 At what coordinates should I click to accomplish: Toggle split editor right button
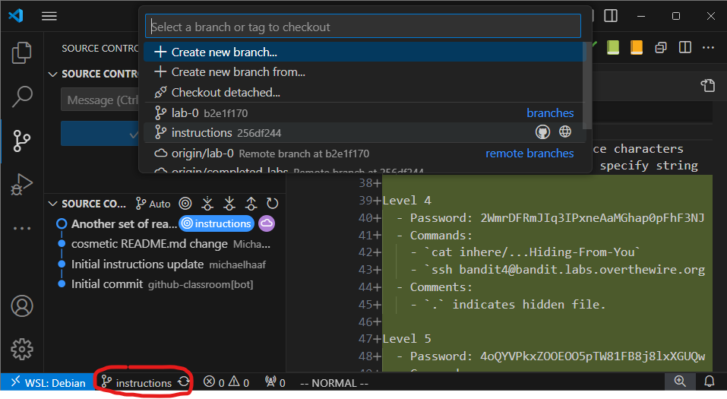click(685, 47)
